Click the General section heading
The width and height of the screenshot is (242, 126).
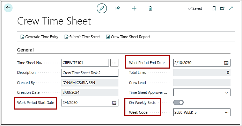[x=25, y=50]
